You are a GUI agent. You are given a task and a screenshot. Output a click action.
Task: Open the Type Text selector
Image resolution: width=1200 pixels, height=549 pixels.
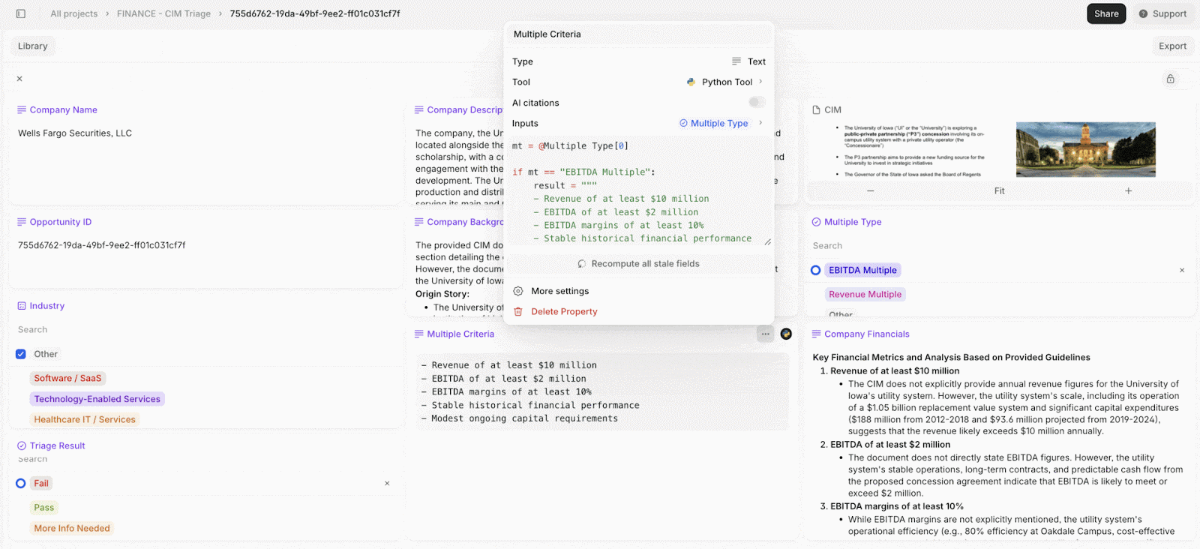(x=748, y=61)
